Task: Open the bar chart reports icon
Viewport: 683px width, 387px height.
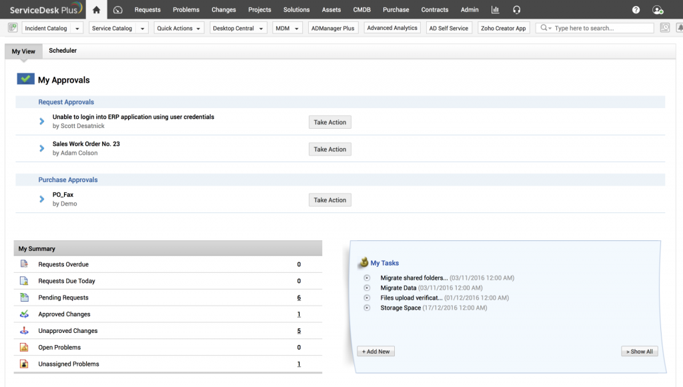Action: click(494, 9)
